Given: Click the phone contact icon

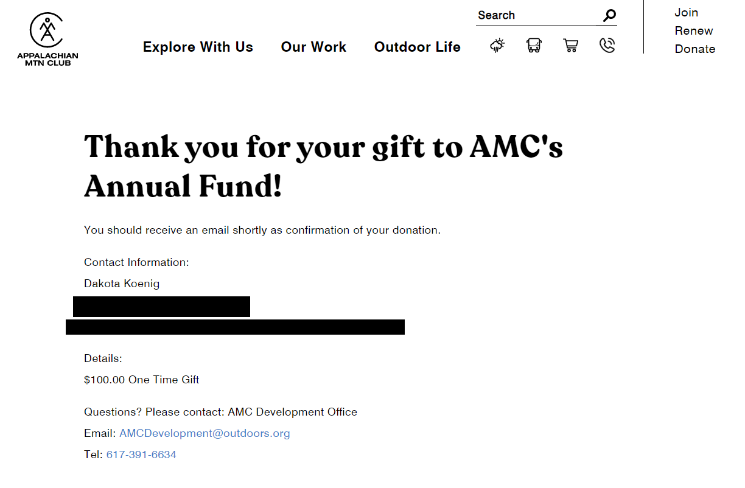Looking at the screenshot, I should coord(607,46).
